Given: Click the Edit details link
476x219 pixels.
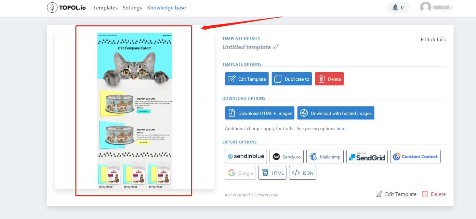Looking at the screenshot, I should coord(433,39).
